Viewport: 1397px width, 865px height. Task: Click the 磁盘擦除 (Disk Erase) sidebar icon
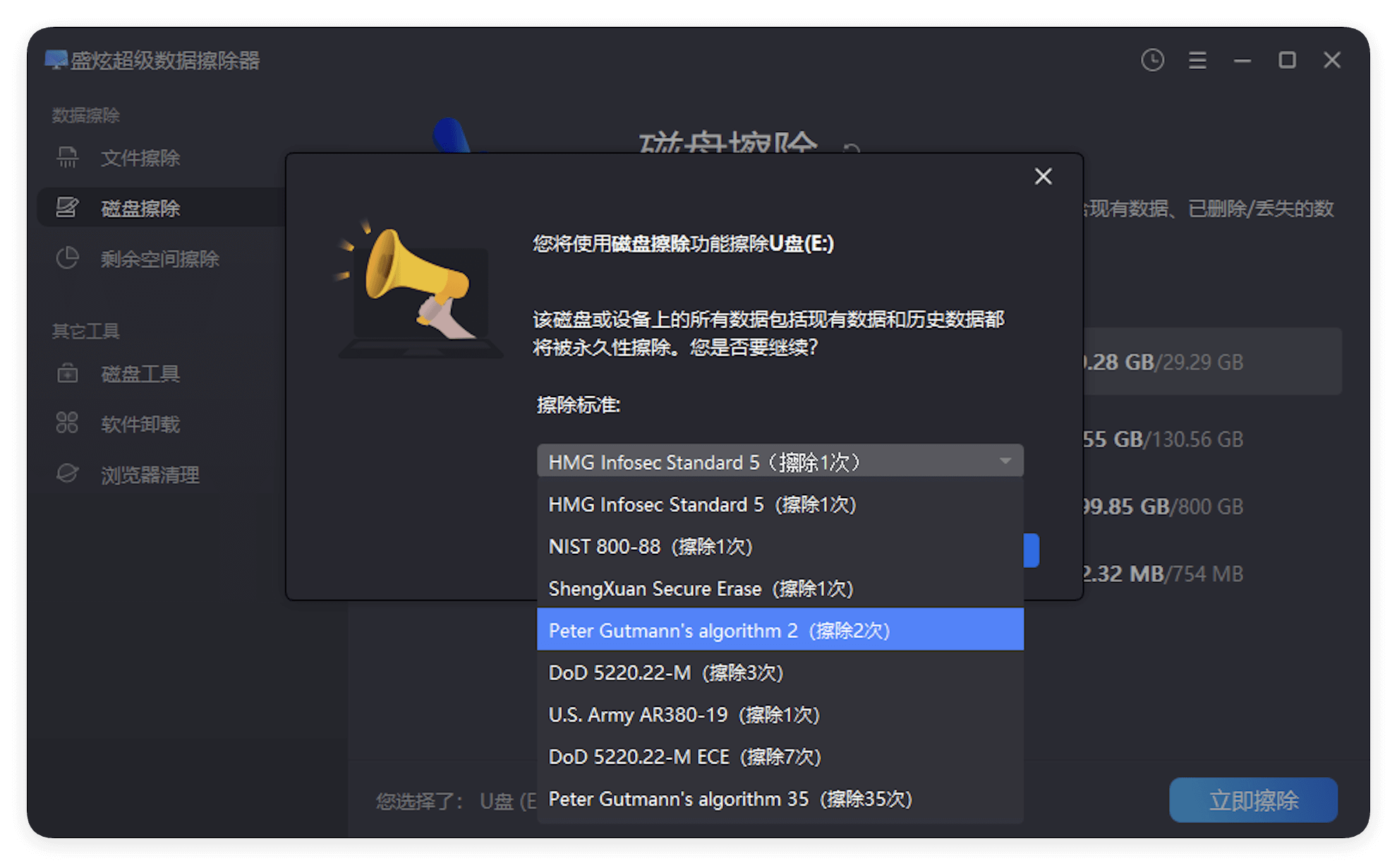click(x=67, y=207)
